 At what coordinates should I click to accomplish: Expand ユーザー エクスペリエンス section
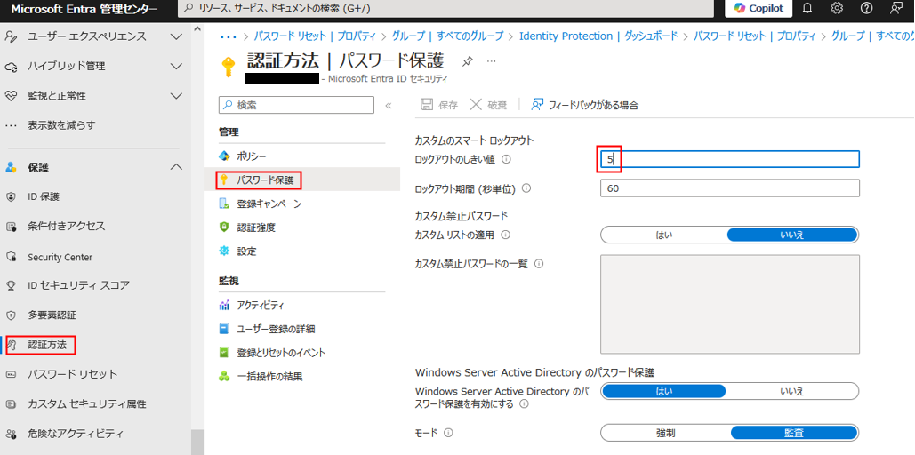pyautogui.click(x=176, y=36)
